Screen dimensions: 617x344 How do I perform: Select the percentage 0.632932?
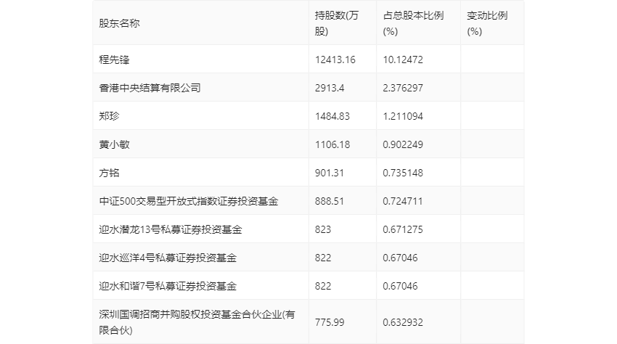[x=403, y=322]
